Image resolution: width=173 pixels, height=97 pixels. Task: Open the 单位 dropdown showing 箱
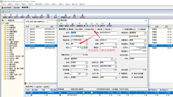point(87,44)
